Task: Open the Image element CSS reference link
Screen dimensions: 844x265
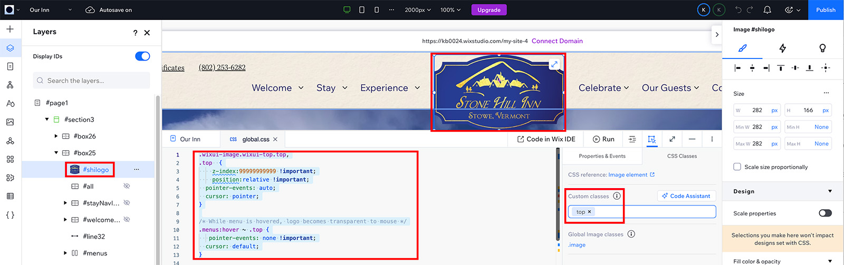Action: click(631, 175)
